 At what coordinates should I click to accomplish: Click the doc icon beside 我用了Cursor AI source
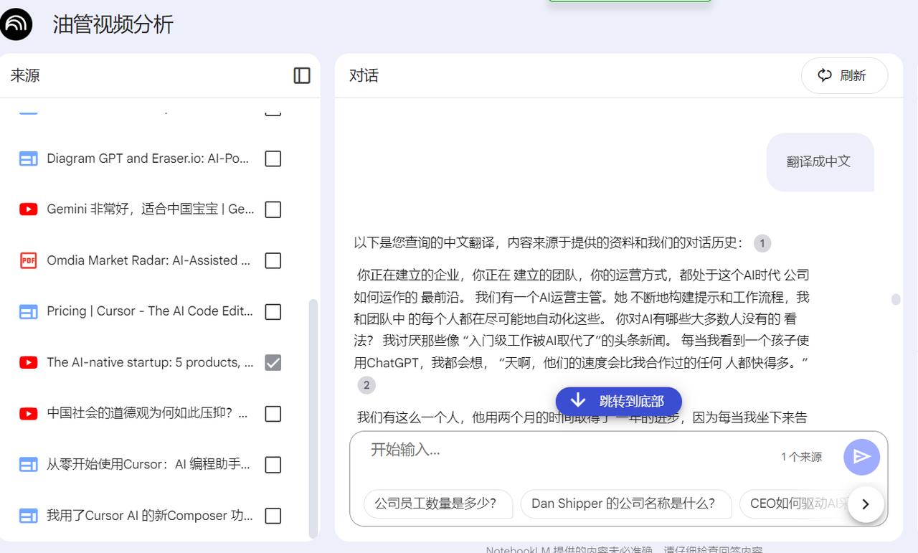pyautogui.click(x=29, y=516)
